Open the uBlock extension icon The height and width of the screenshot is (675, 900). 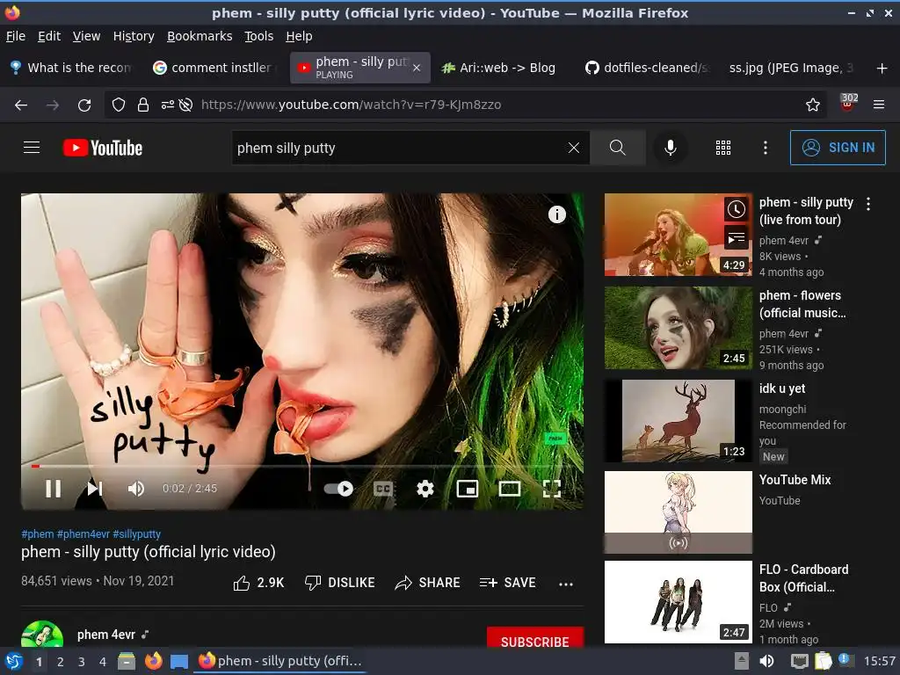[x=847, y=104]
